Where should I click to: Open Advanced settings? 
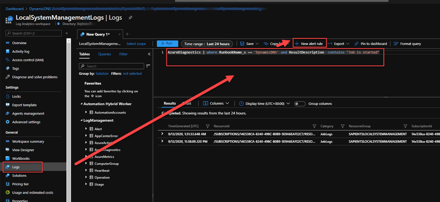tap(26, 122)
